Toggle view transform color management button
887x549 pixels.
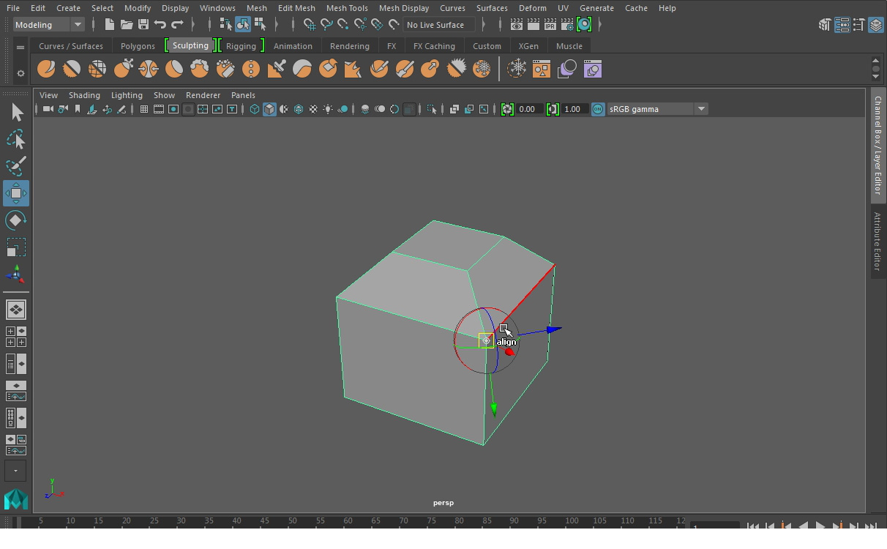pos(598,109)
